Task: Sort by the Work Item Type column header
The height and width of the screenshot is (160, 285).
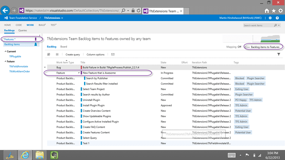Action: (65, 63)
